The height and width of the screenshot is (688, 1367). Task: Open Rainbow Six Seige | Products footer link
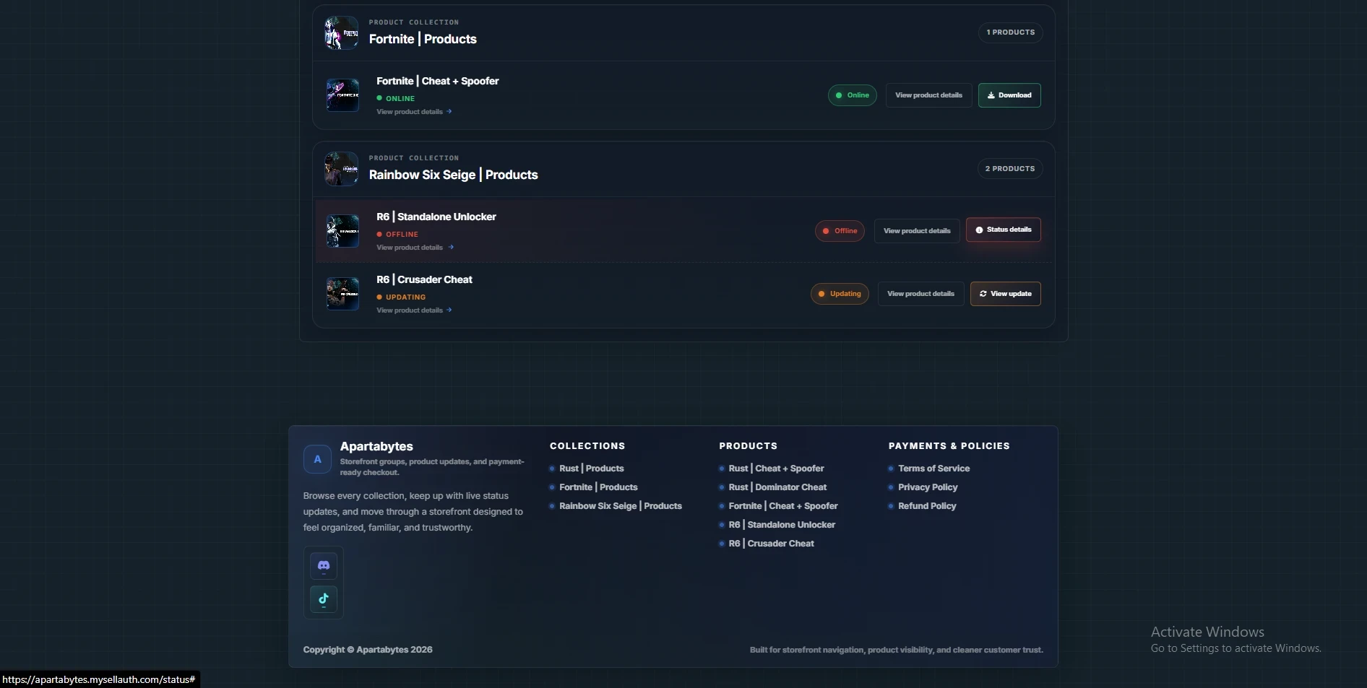click(621, 506)
